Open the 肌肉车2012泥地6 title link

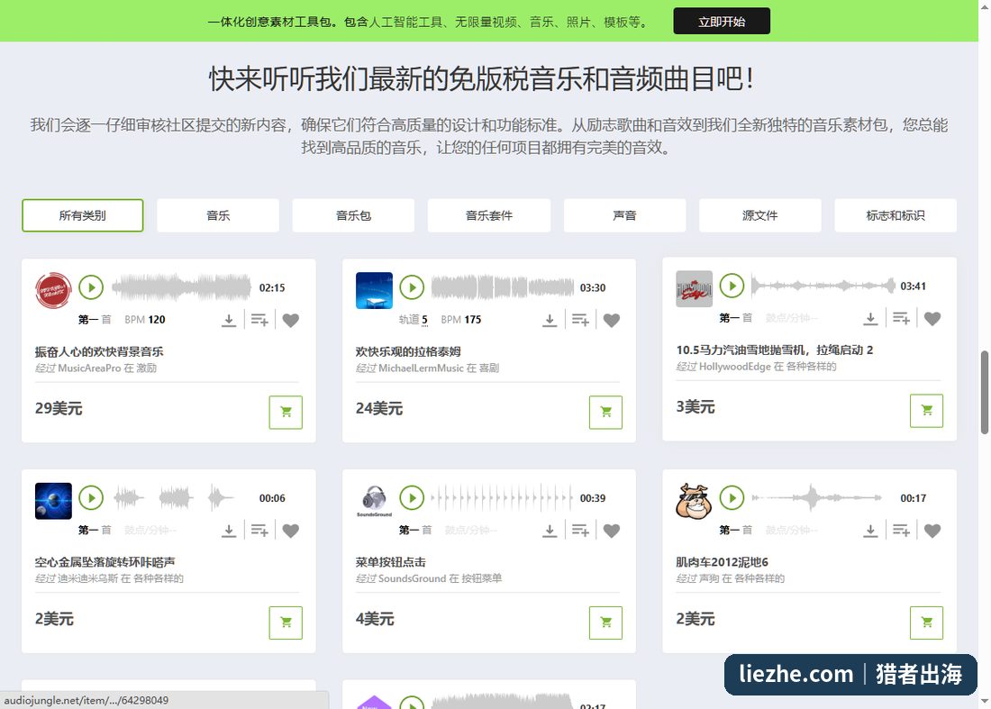pyautogui.click(x=723, y=562)
